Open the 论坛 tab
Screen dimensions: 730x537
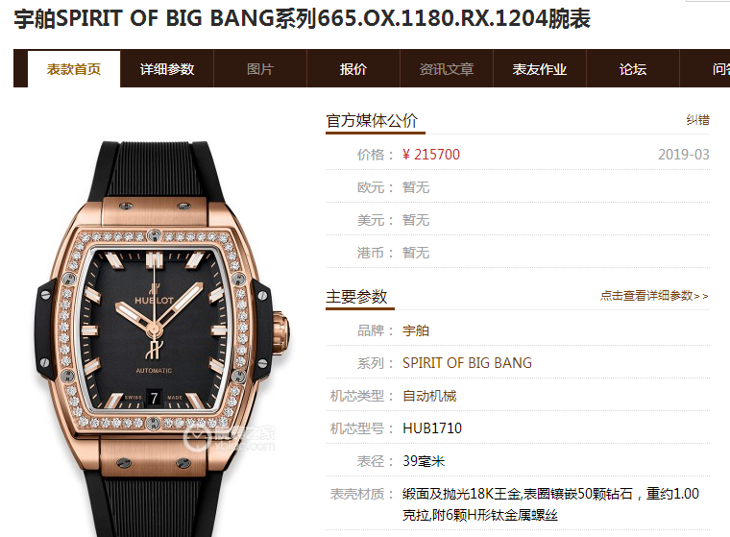coord(633,69)
